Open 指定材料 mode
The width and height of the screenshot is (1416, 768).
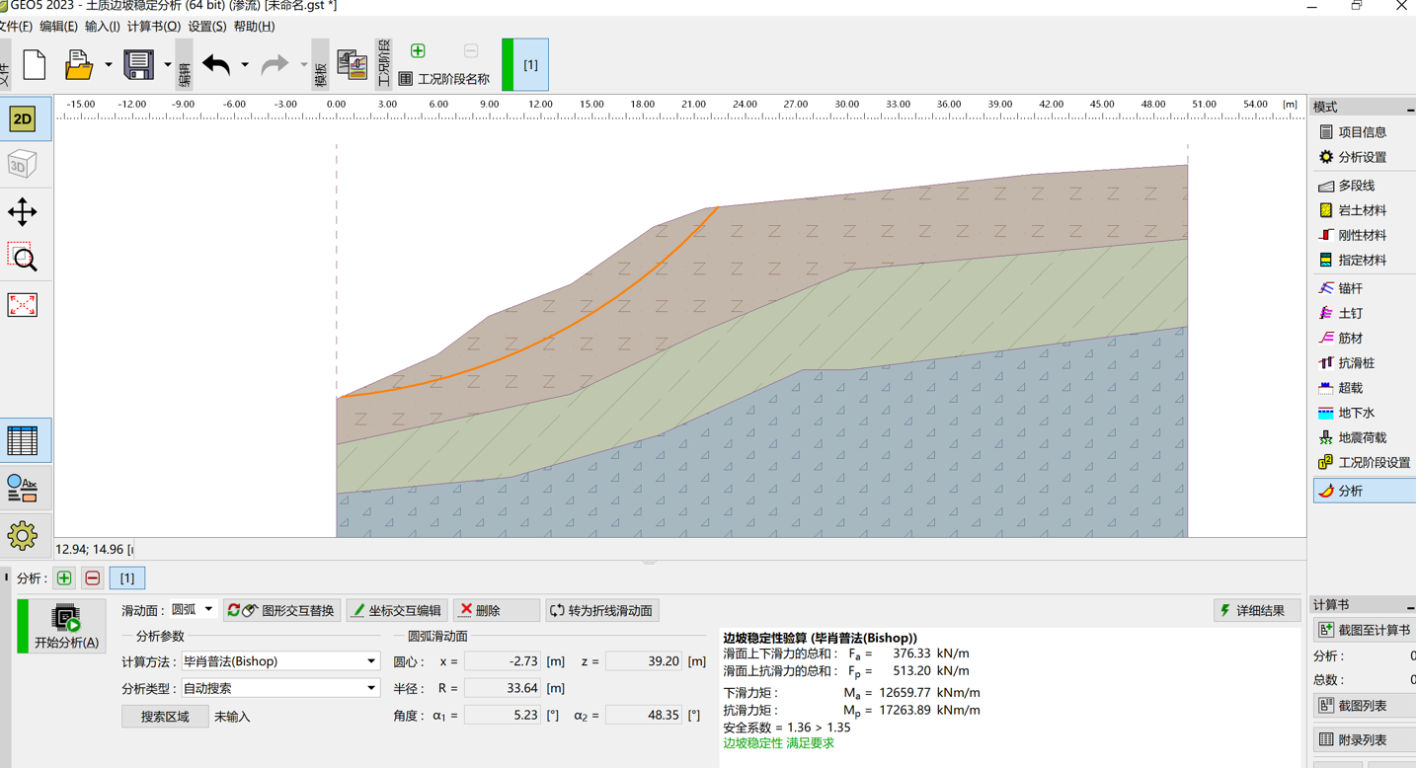[1363, 261]
